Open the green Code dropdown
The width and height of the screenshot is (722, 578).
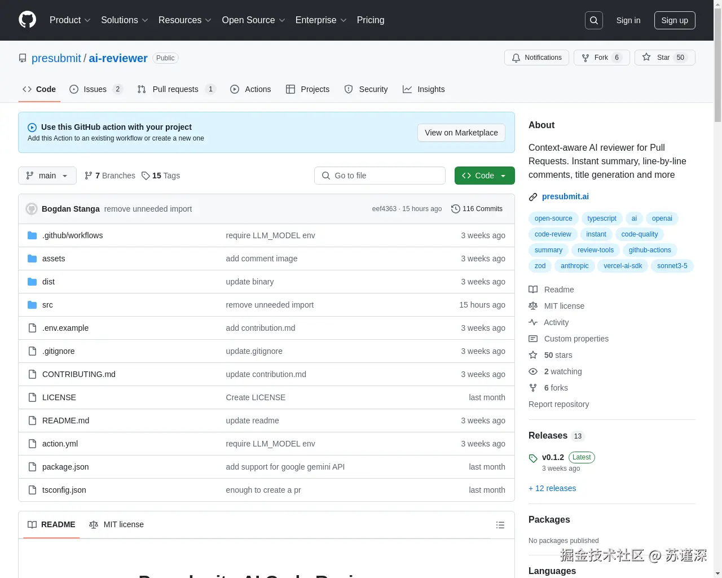click(484, 176)
